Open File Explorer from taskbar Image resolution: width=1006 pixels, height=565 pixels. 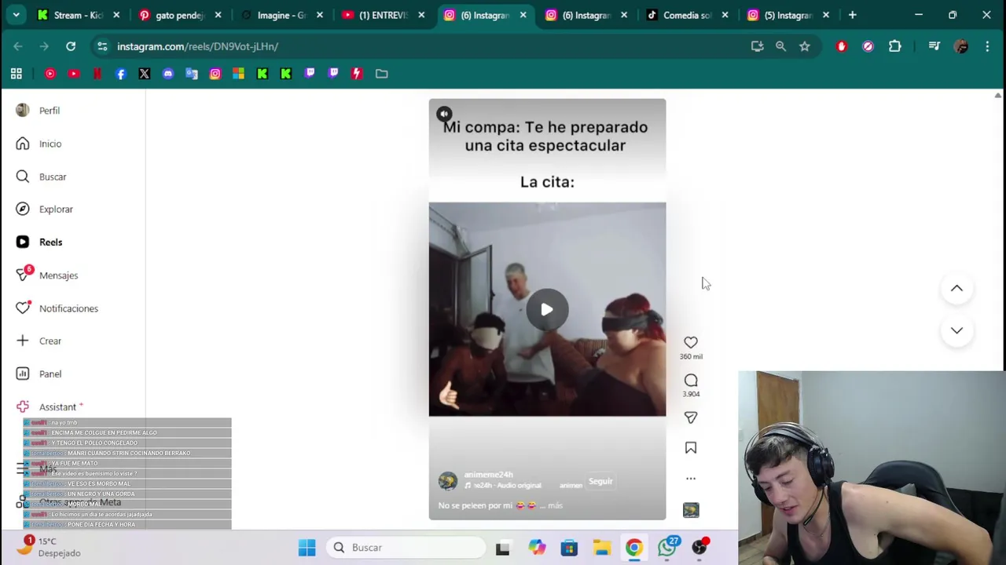(x=602, y=548)
